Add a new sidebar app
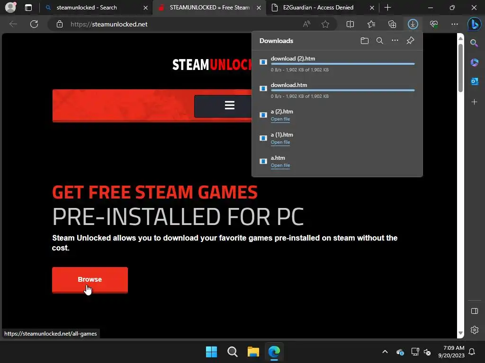The image size is (485, 363). tap(474, 102)
